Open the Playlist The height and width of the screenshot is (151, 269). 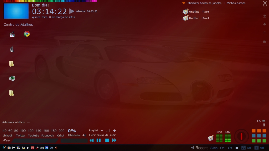pyautogui.click(x=94, y=130)
